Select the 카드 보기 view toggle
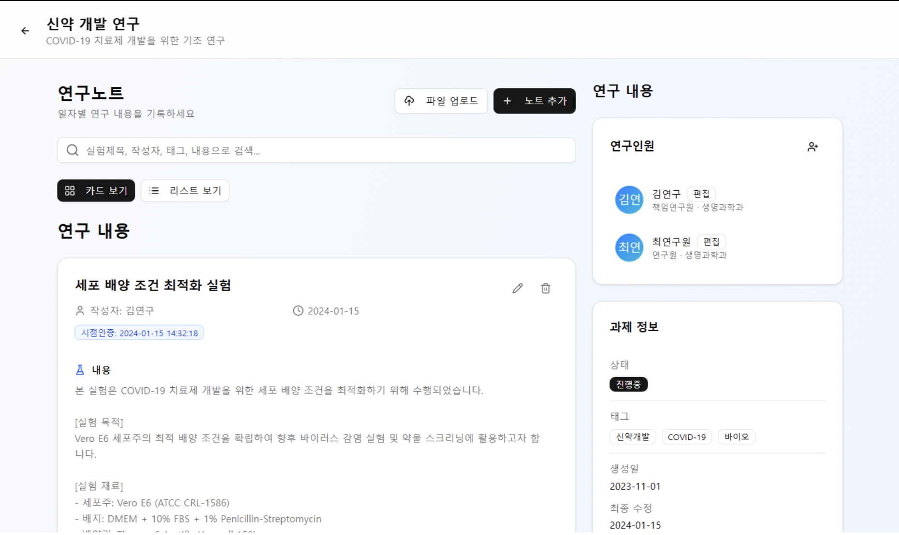899x535 pixels. 96,190
